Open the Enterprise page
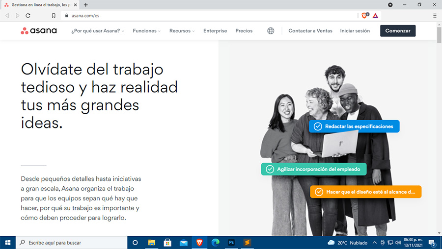The image size is (442, 249). pyautogui.click(x=215, y=31)
